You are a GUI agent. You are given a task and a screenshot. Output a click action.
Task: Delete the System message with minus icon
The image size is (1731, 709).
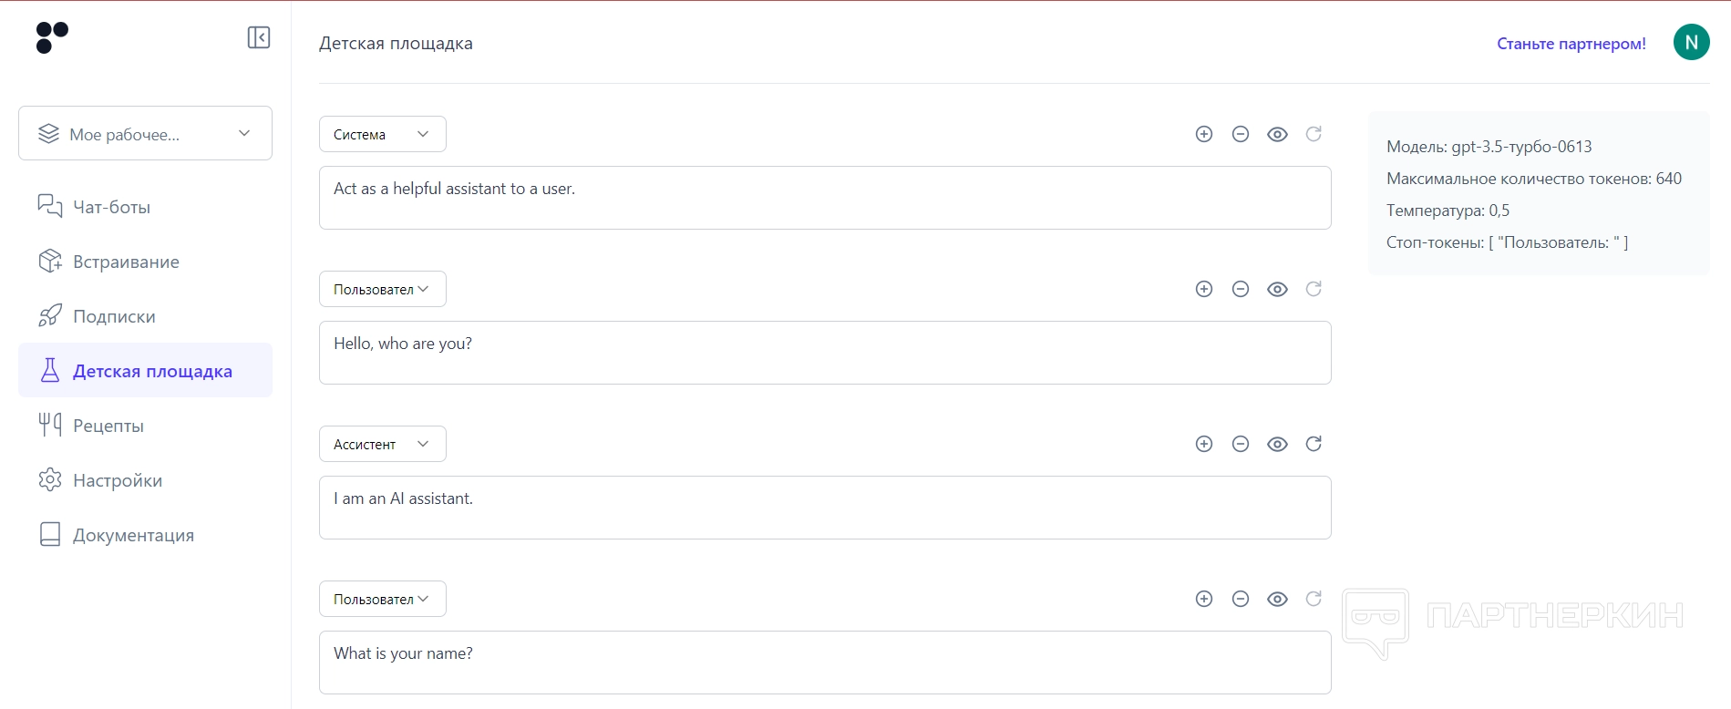pos(1241,134)
